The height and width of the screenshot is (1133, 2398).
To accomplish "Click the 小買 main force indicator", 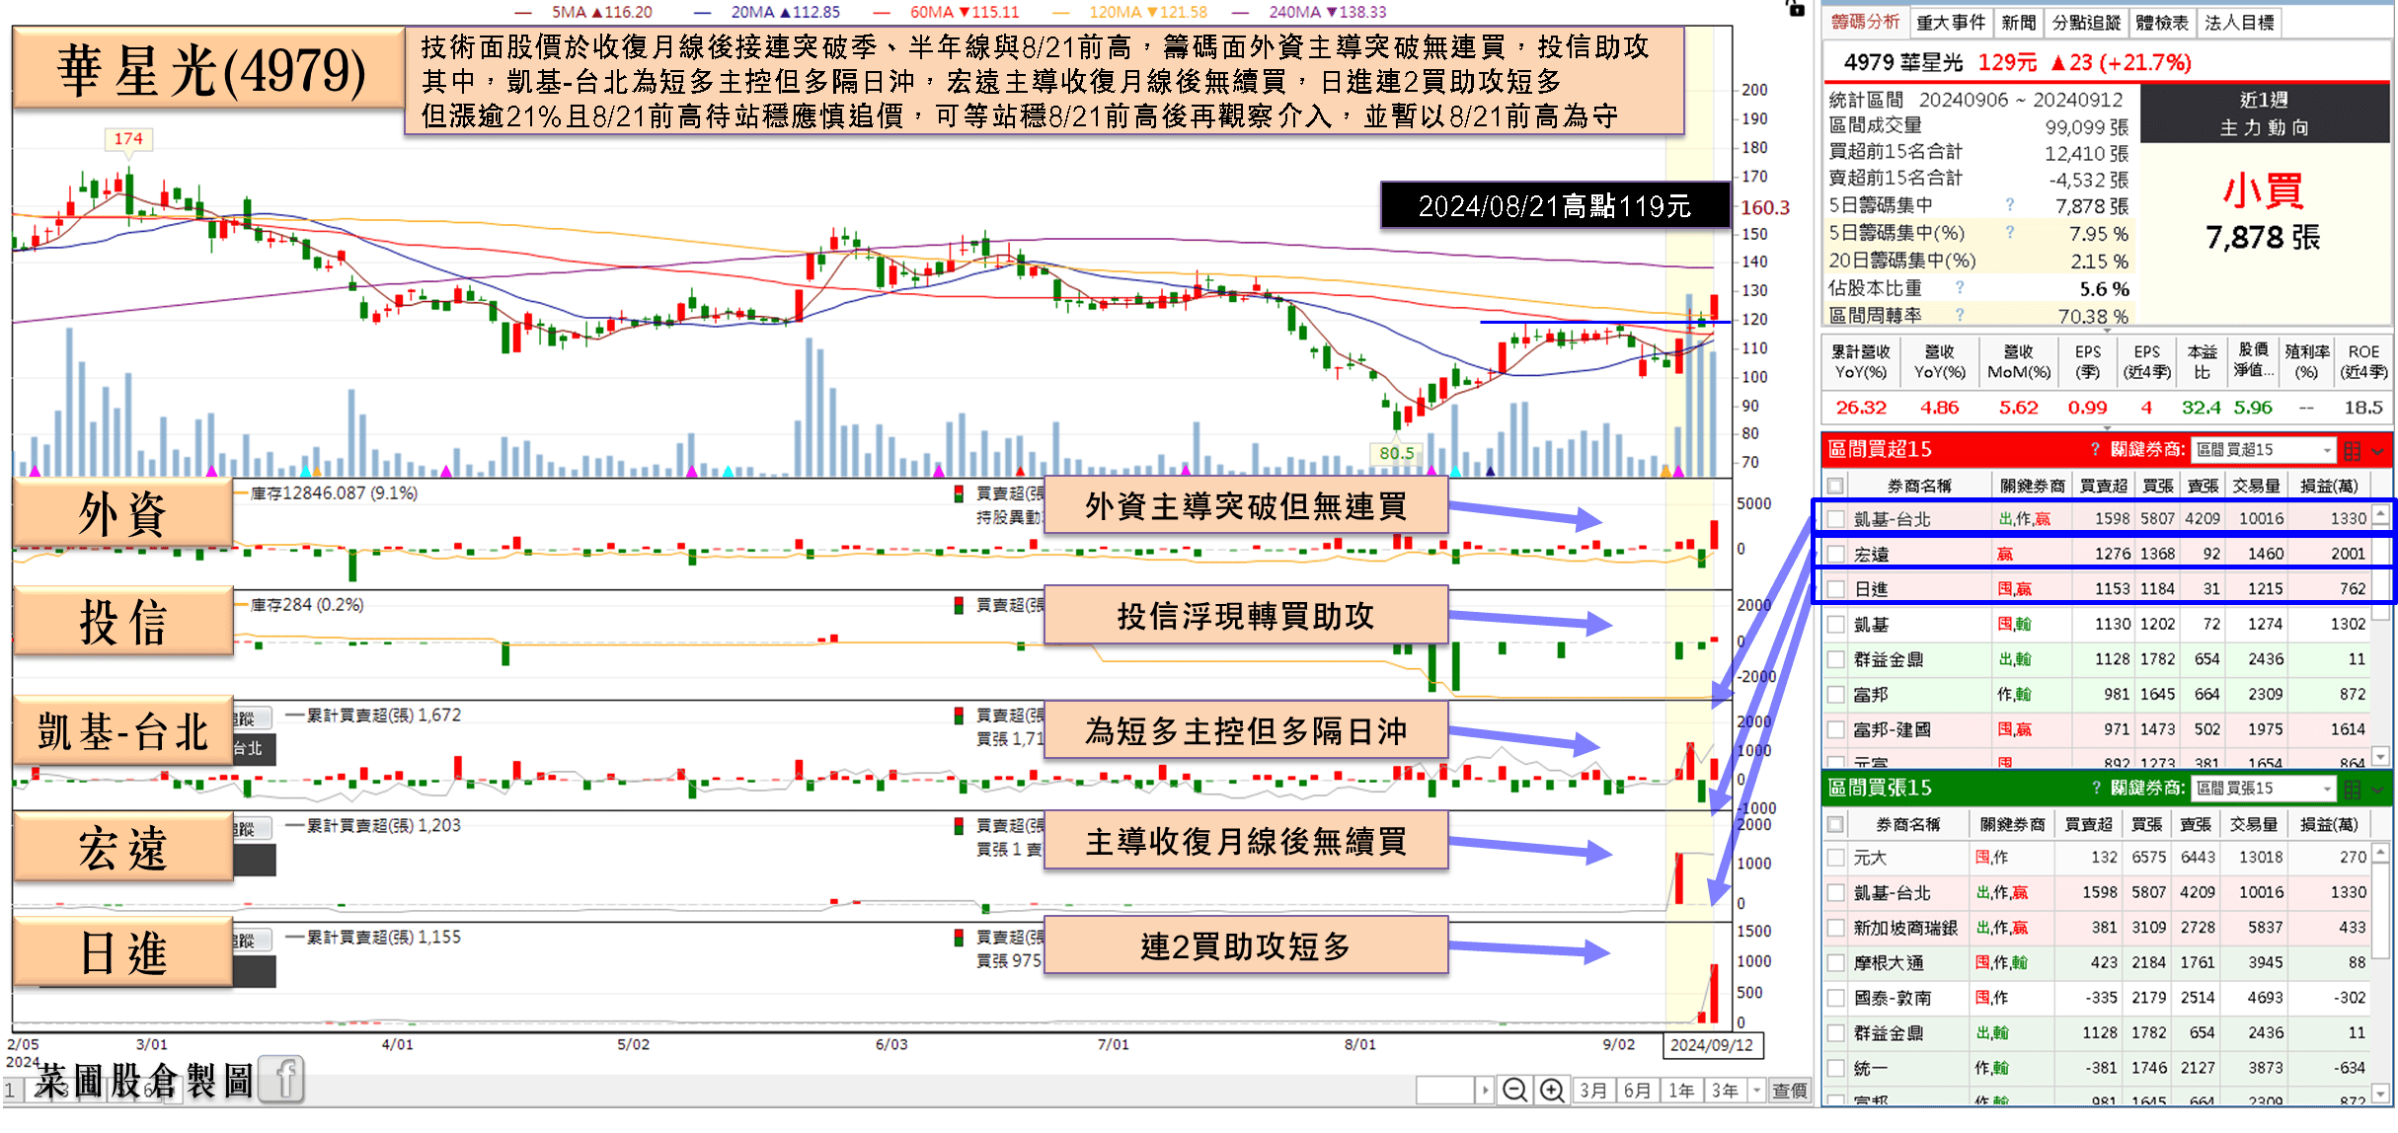I will click(x=2264, y=190).
